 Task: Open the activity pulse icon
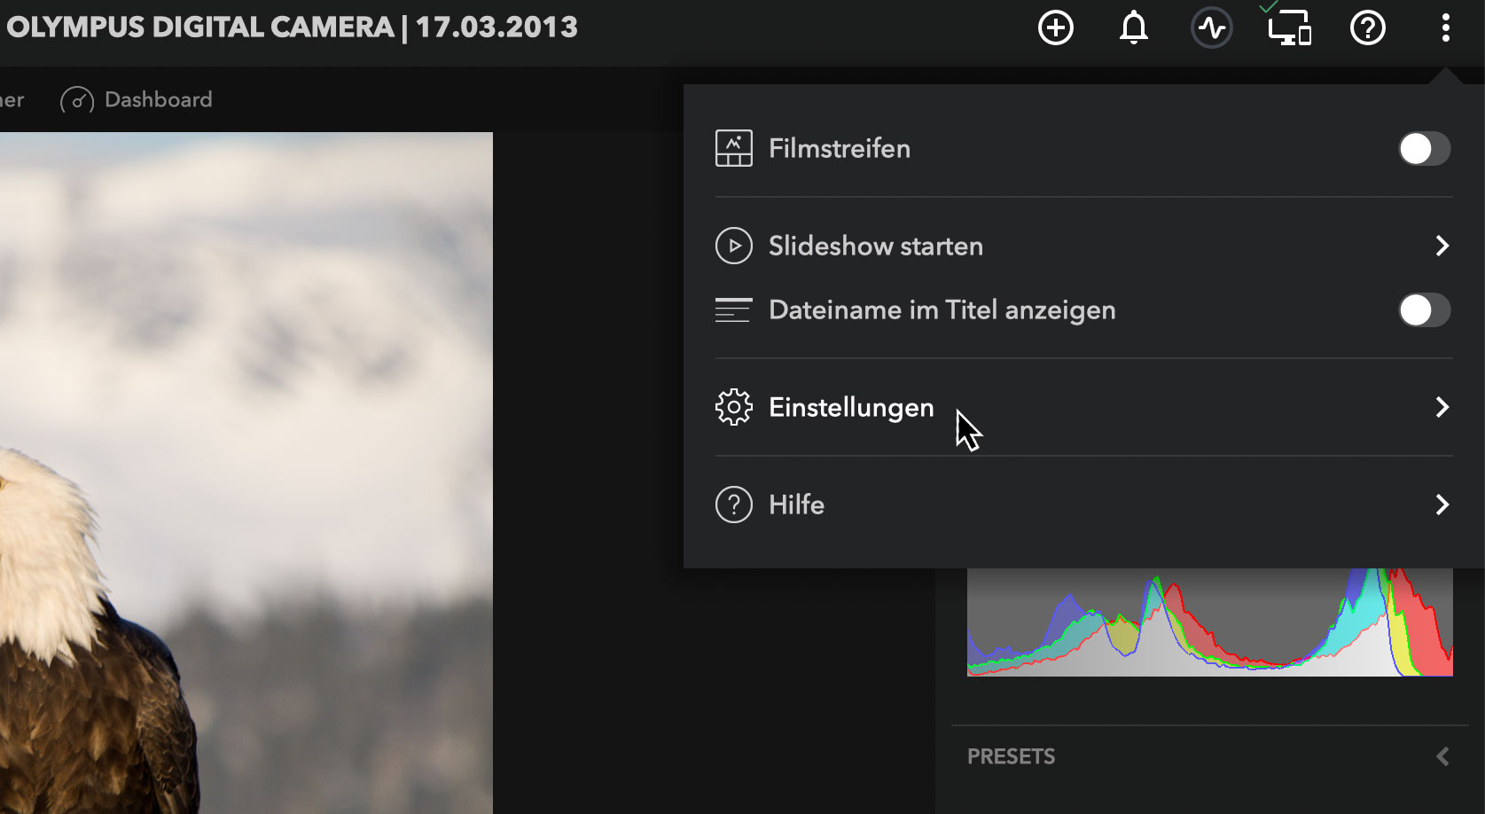1211,28
